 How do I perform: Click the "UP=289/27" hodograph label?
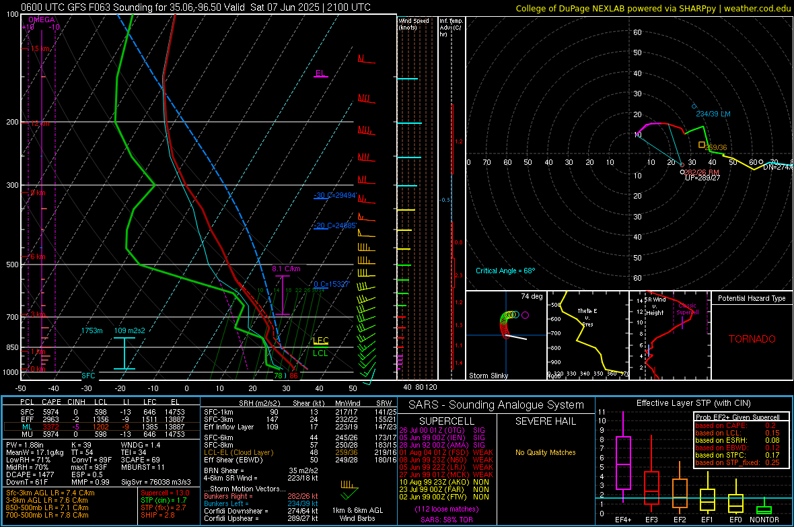[x=702, y=178]
